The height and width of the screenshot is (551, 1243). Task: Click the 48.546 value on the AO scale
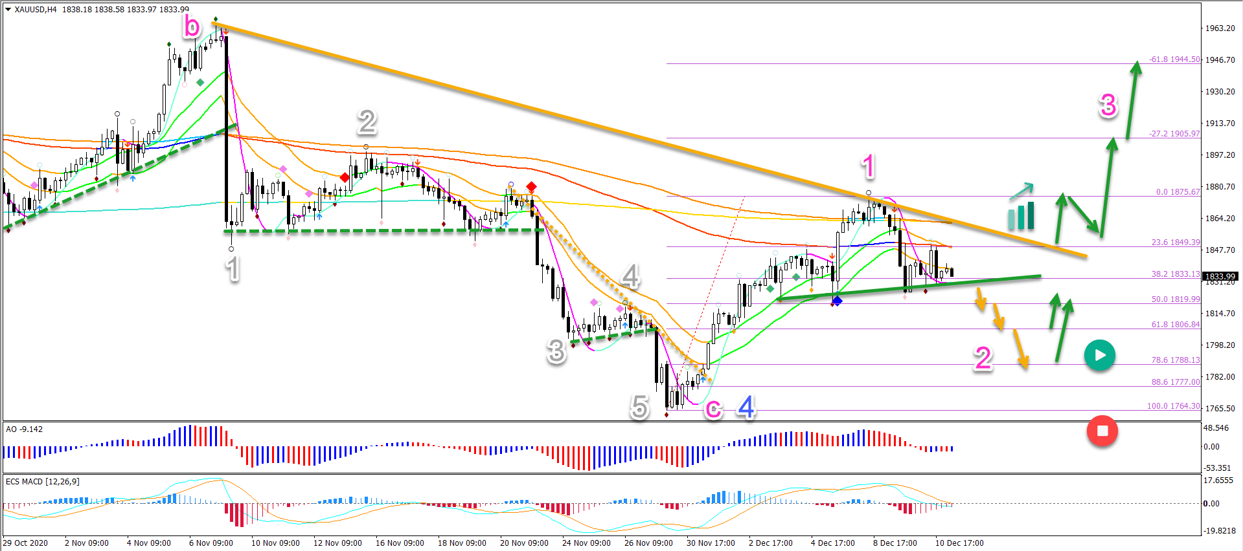tap(1216, 428)
